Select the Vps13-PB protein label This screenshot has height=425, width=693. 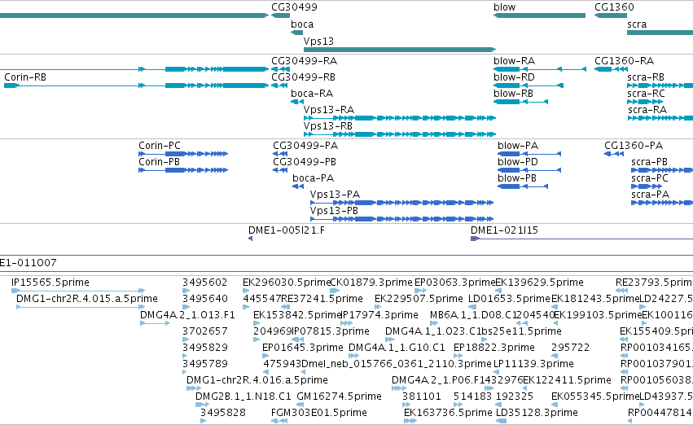[x=334, y=211]
